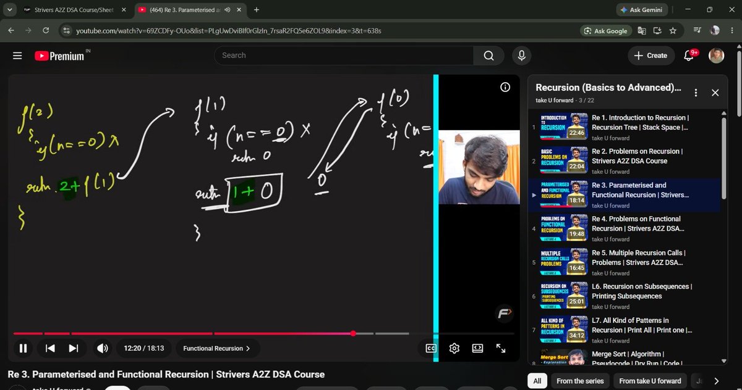Switch to theater mode
This screenshot has width=742, height=390.
[477, 348]
